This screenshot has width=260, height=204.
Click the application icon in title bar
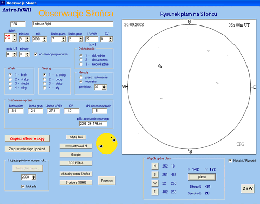[x=2, y=3]
